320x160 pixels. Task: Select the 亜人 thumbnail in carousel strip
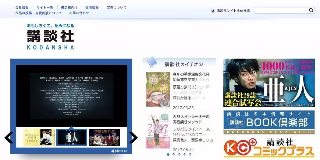72,137
